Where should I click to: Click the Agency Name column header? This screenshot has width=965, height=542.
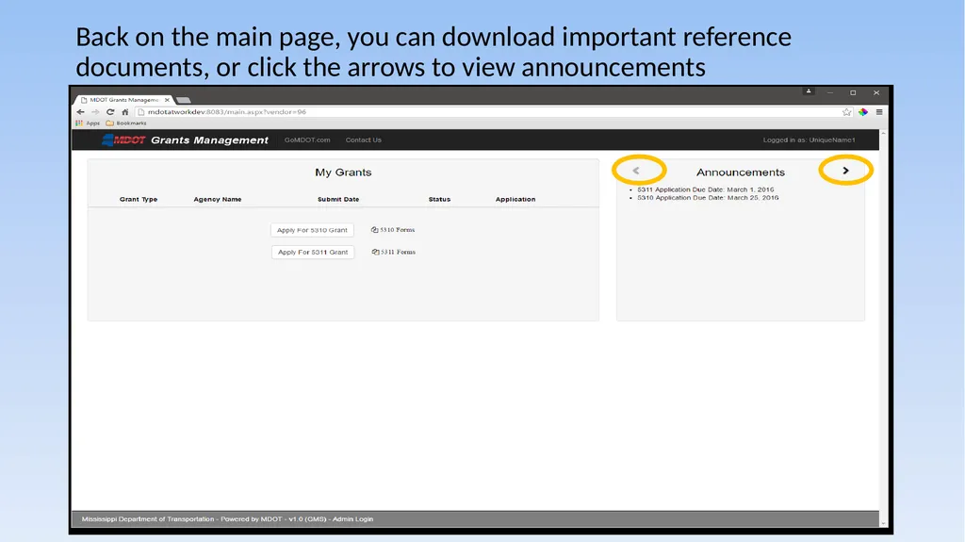click(x=218, y=199)
